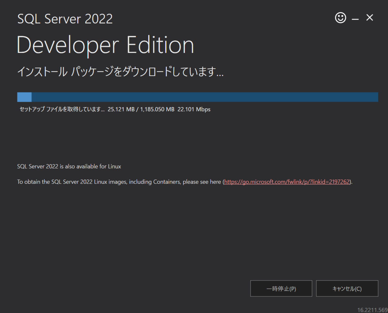The height and width of the screenshot is (313, 388).
Task: Open the SQL Server Linux images hyperlink
Action: tap(286, 182)
